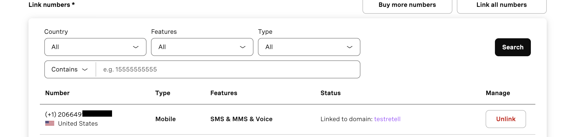Click the Country dropdown chevron arrow

pos(136,47)
